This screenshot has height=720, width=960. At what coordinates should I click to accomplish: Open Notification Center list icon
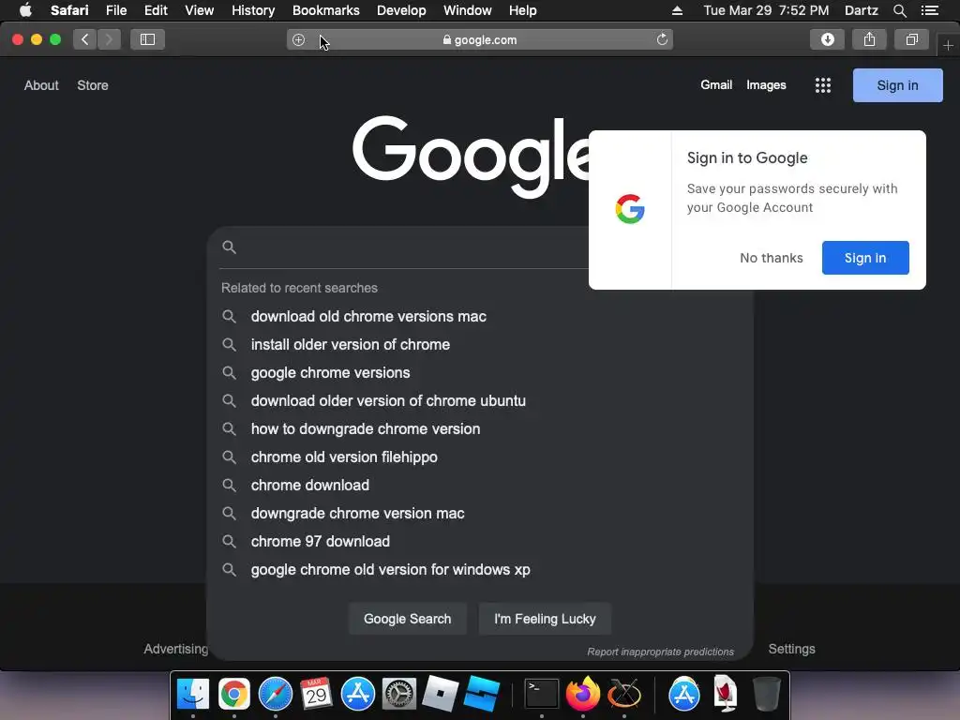(930, 10)
